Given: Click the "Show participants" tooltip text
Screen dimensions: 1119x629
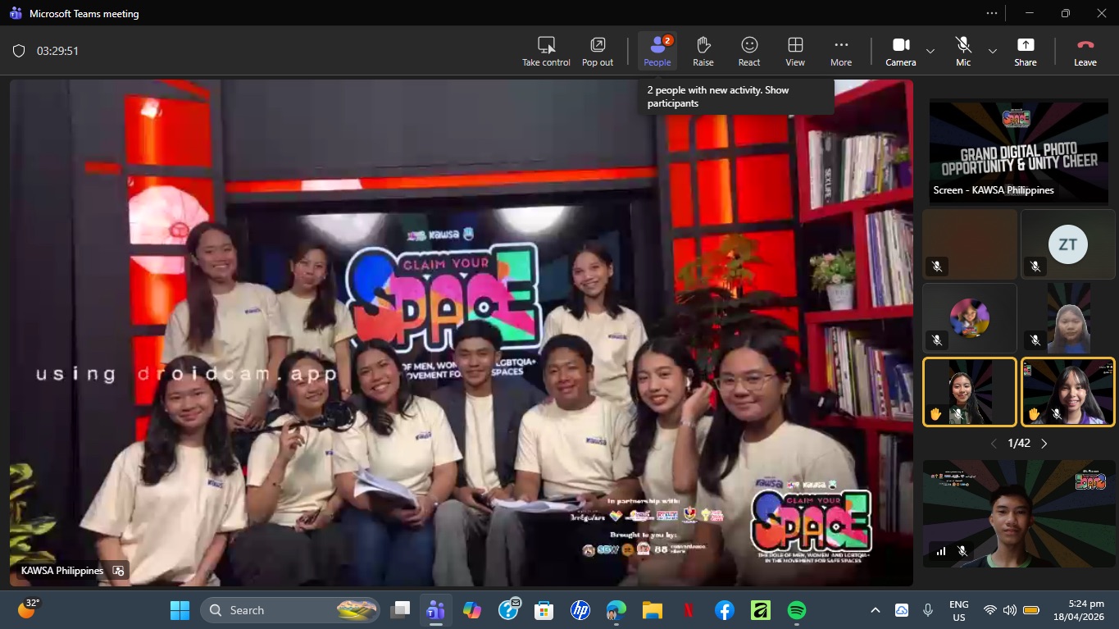Looking at the screenshot, I should (x=718, y=97).
